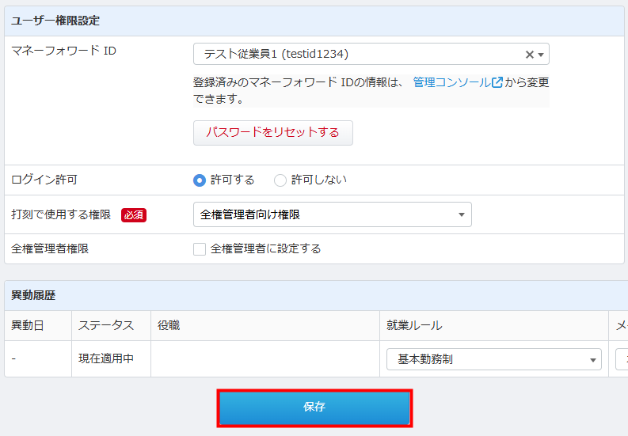
Task: Click the blue 保存 button
Action: [x=314, y=408]
